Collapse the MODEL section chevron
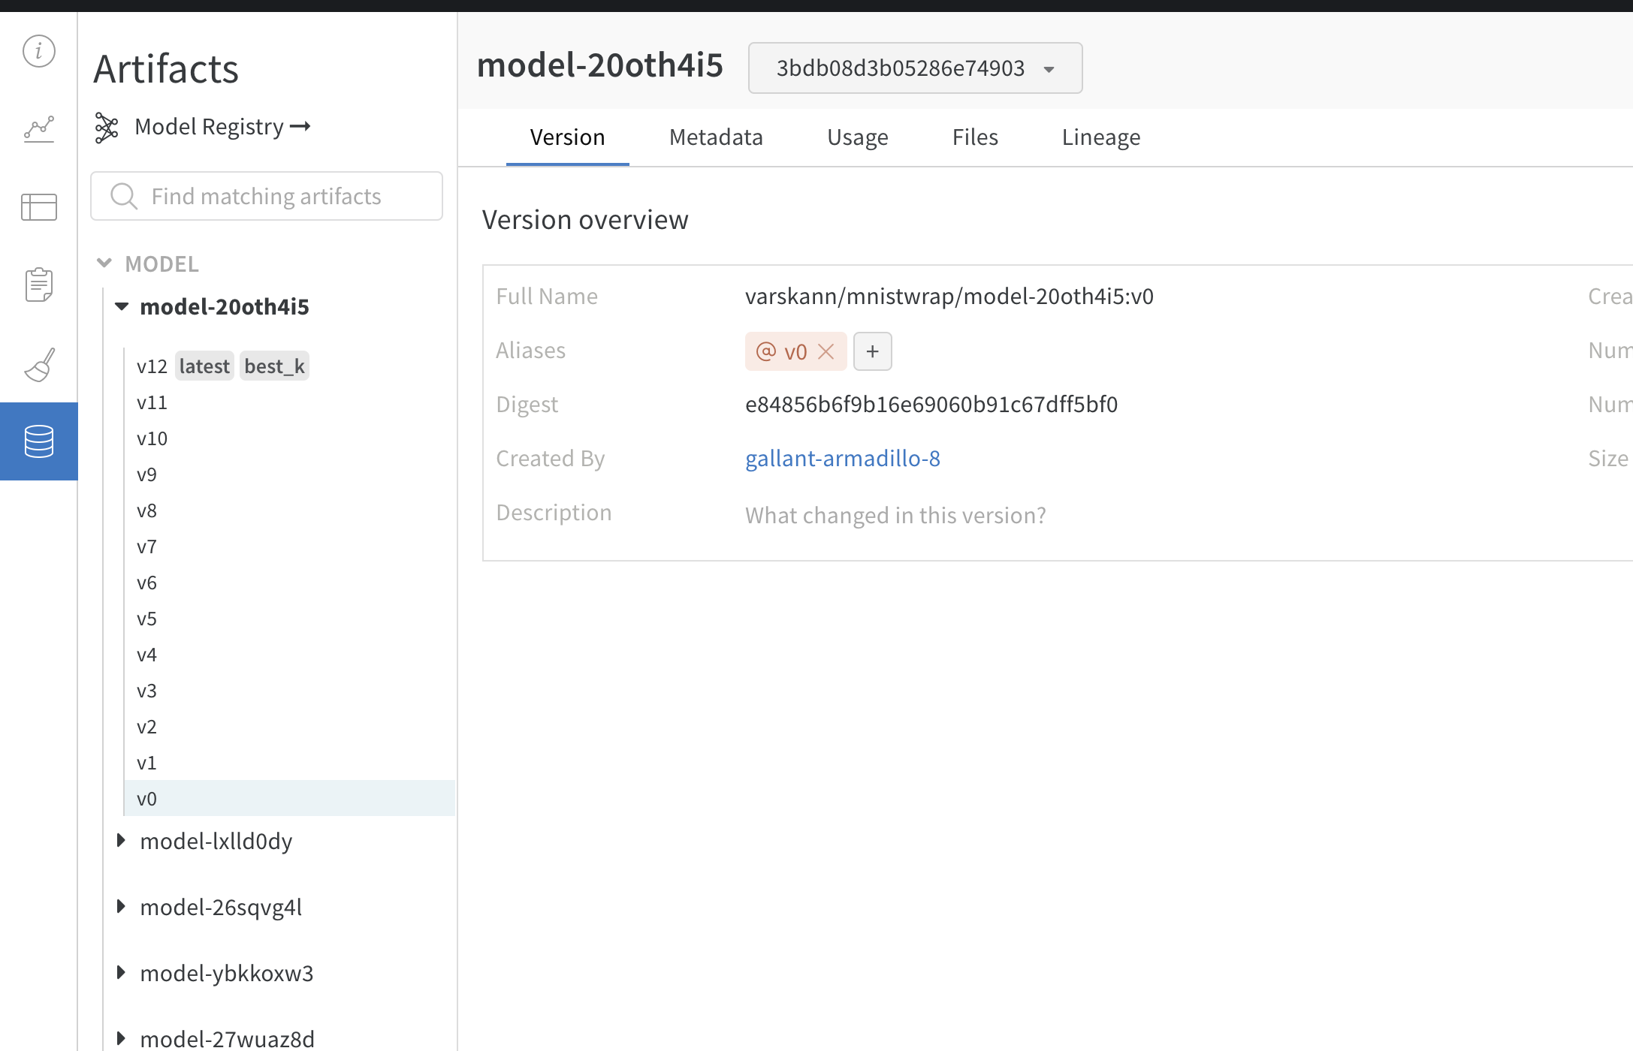The width and height of the screenshot is (1633, 1051). point(104,264)
